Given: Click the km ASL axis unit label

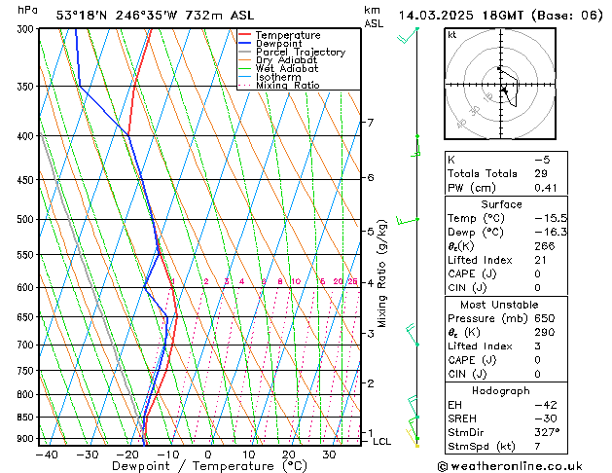Looking at the screenshot, I should click(x=374, y=17).
